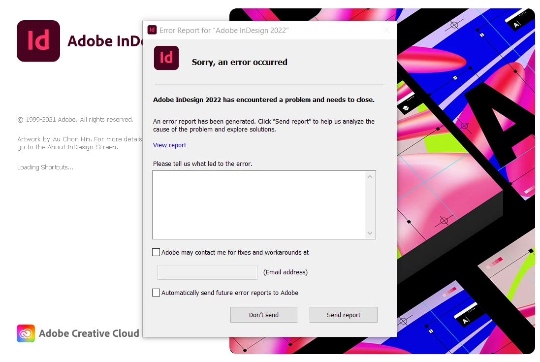The width and height of the screenshot is (540, 362).
Task: Enable Adobe may contact me checkbox
Action: point(156,252)
